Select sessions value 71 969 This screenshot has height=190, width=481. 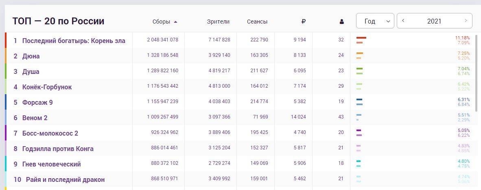(x=260, y=117)
